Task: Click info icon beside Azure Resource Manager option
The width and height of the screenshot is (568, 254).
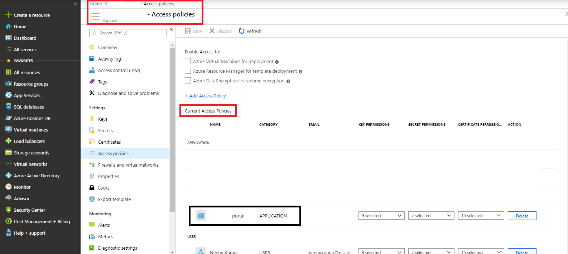Action: 300,72
